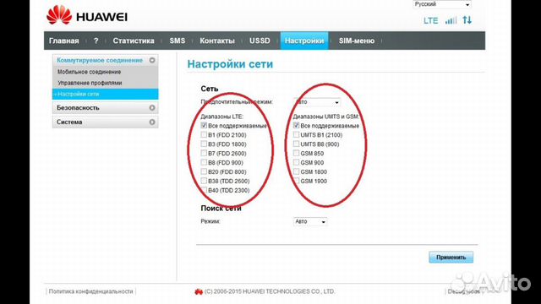Click the Диапазоны LTE label

[221, 117]
